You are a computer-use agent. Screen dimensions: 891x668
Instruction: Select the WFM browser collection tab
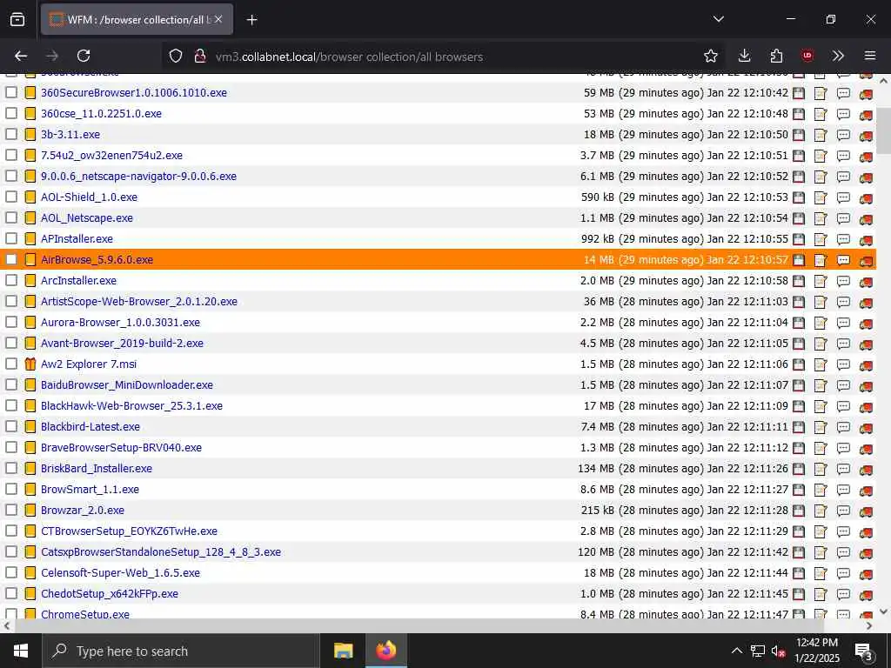137,19
